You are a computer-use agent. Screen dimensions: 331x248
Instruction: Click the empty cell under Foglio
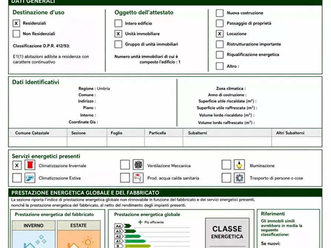pos(126,141)
